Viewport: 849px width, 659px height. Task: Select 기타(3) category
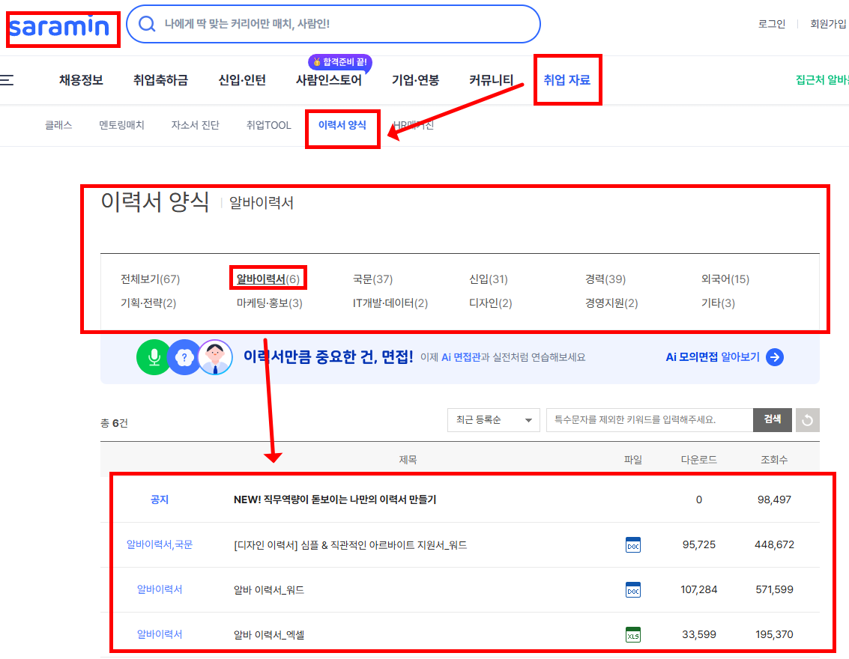coord(718,303)
